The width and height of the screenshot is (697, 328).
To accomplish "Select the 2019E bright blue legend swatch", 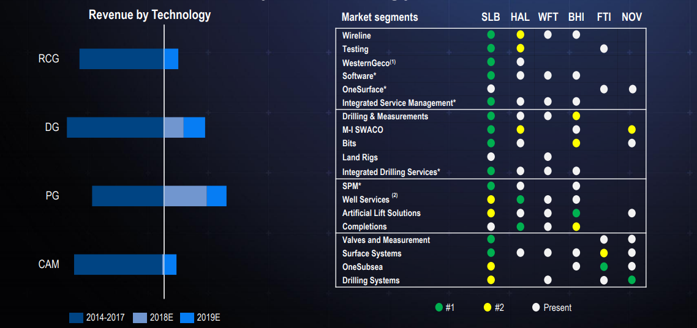I will (x=187, y=318).
